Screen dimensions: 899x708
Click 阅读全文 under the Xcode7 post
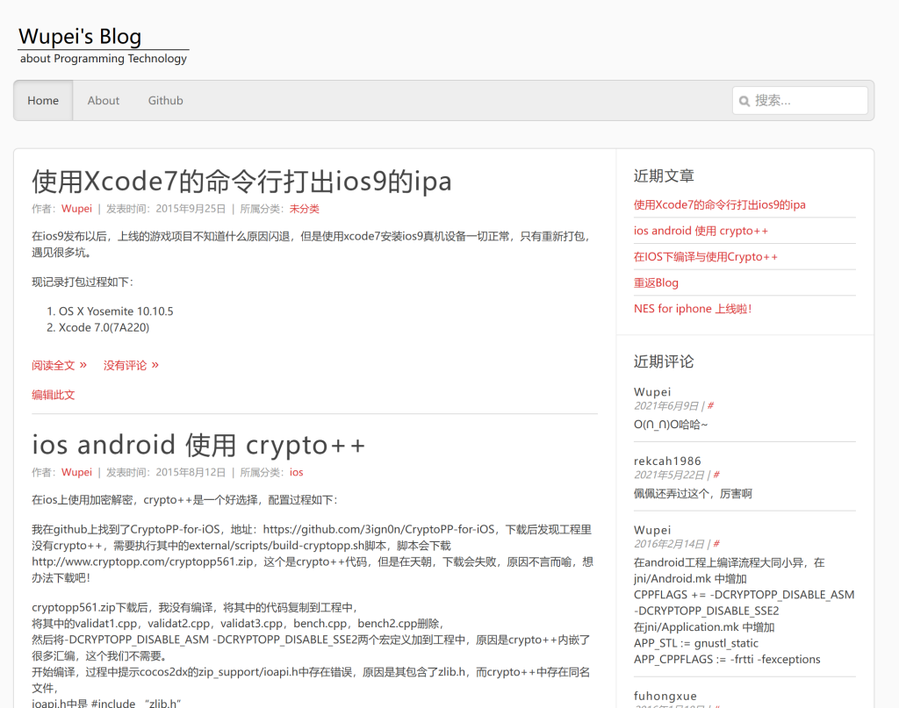pyautogui.click(x=54, y=365)
